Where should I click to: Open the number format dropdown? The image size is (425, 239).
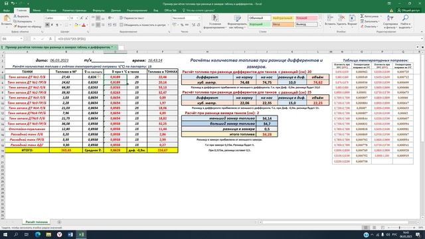(199, 18)
